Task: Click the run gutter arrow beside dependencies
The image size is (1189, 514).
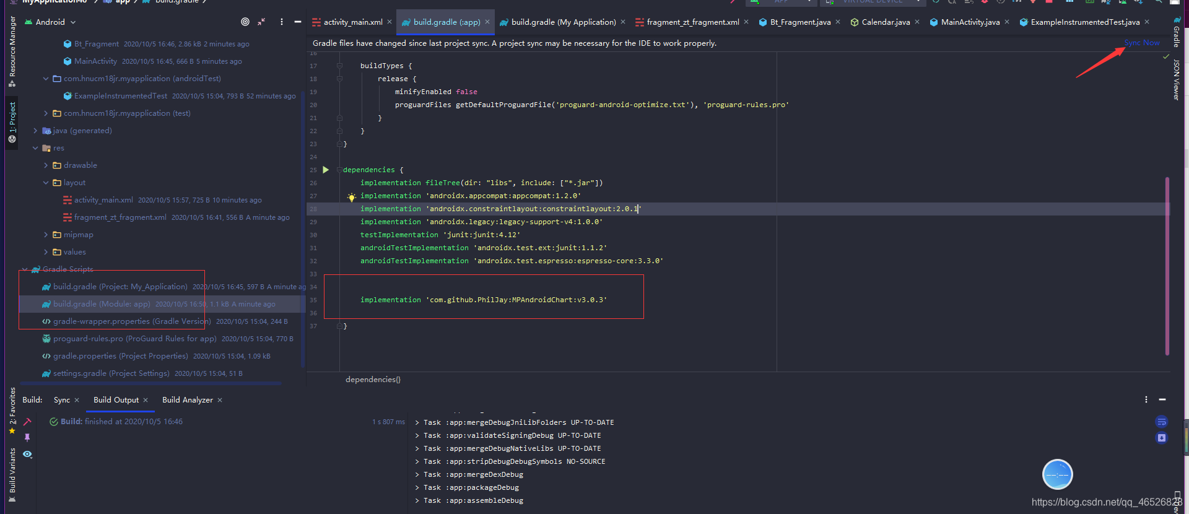Action: click(326, 170)
